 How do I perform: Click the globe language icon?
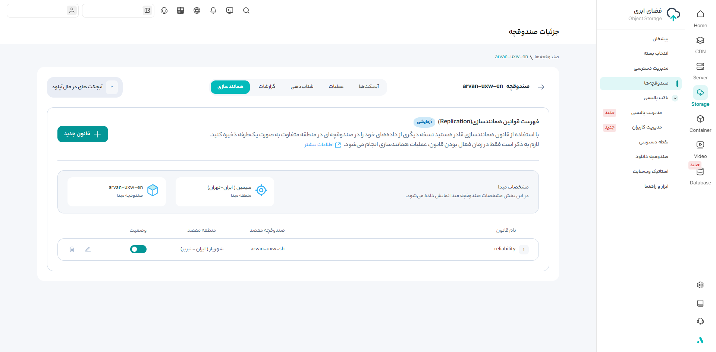pyautogui.click(x=197, y=10)
